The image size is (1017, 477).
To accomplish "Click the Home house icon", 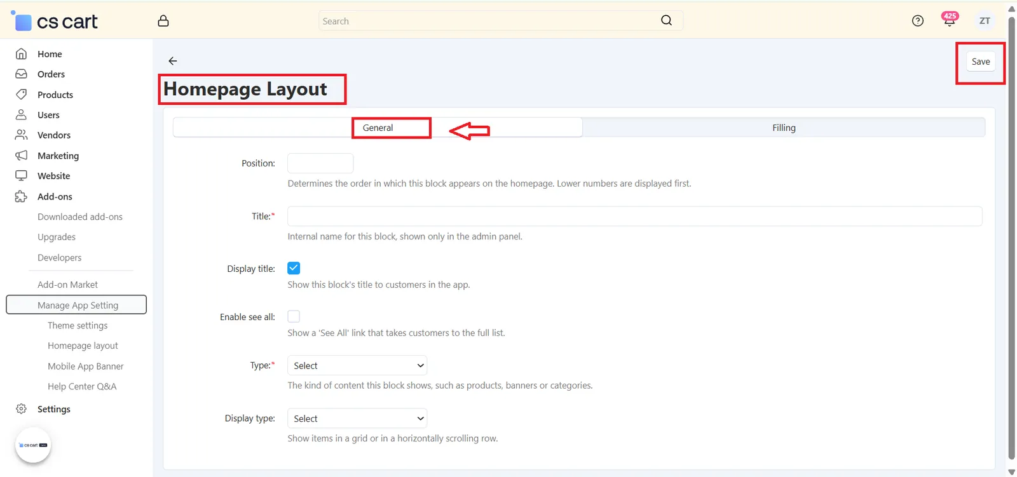I will tap(21, 54).
